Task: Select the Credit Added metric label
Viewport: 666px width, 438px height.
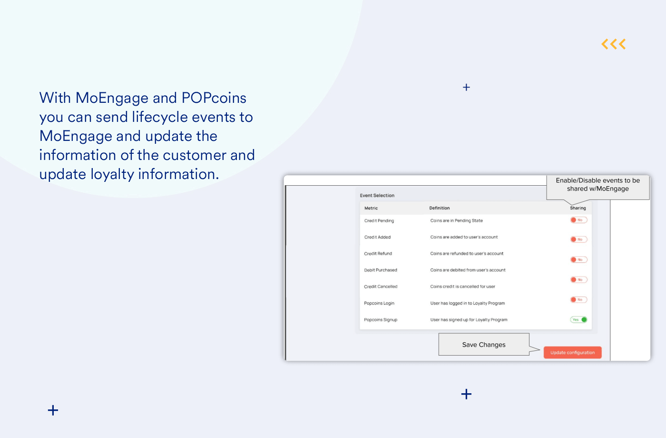Action: click(x=377, y=237)
